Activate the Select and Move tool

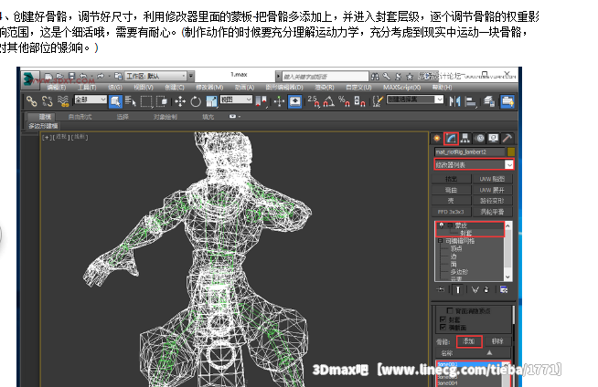179,101
